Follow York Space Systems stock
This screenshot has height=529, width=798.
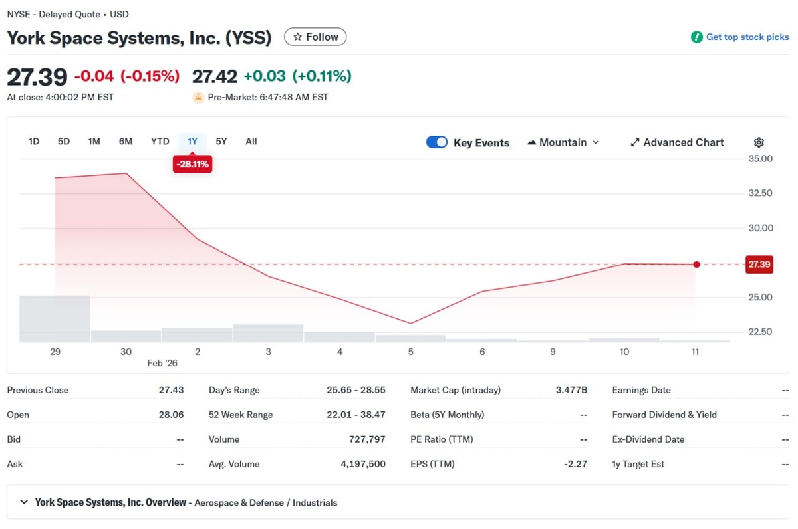coord(315,37)
